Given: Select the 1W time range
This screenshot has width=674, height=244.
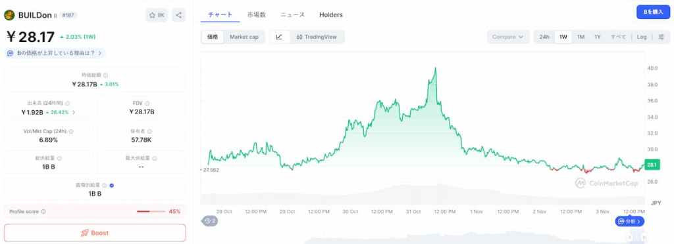Looking at the screenshot, I should (563, 37).
